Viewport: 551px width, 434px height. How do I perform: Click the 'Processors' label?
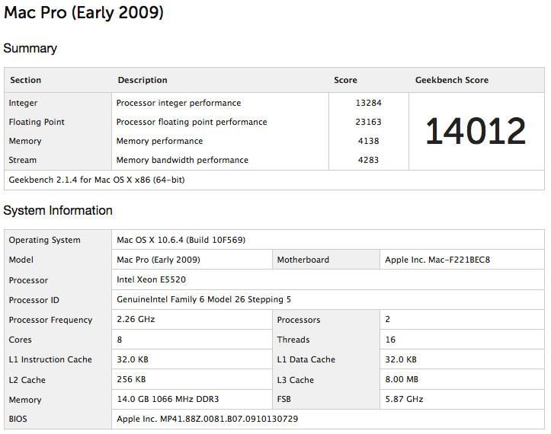[x=299, y=320]
